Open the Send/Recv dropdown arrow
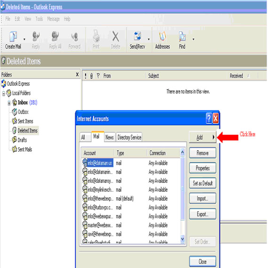 (149, 39)
